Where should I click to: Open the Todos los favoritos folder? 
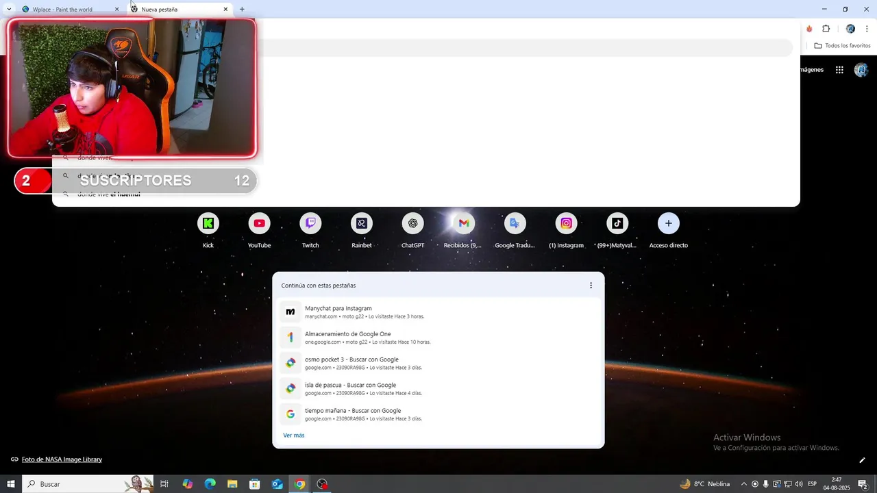[x=842, y=46]
